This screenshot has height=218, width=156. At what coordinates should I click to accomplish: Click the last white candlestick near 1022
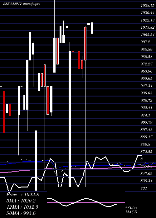pos(92,28)
